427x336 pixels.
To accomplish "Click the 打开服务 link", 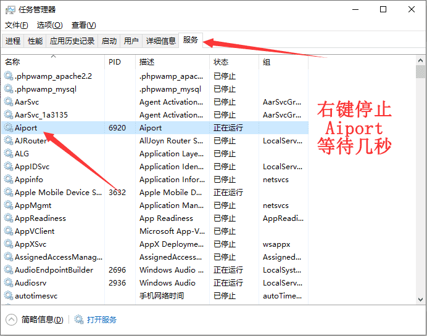I will click(102, 320).
